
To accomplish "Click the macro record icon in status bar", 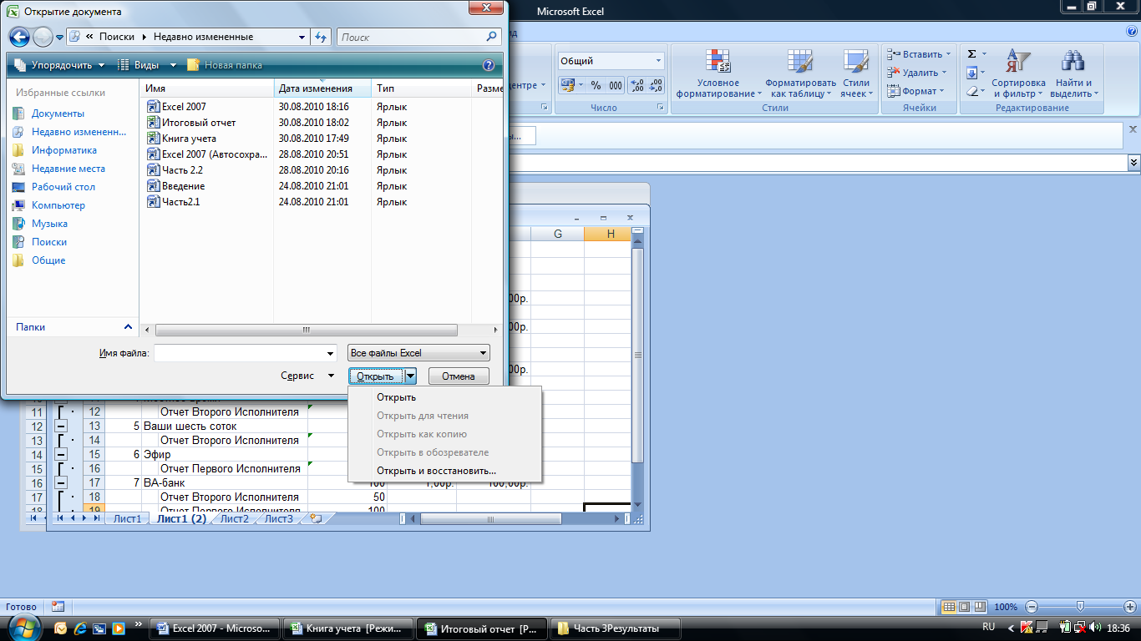I will pyautogui.click(x=58, y=607).
